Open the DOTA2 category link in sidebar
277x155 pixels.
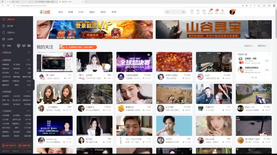coord(28,64)
